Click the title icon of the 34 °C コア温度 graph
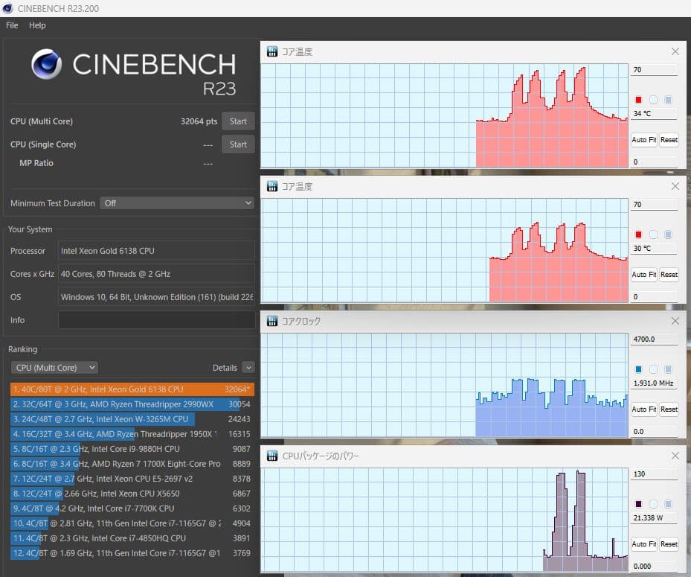This screenshot has height=577, width=691. [272, 52]
